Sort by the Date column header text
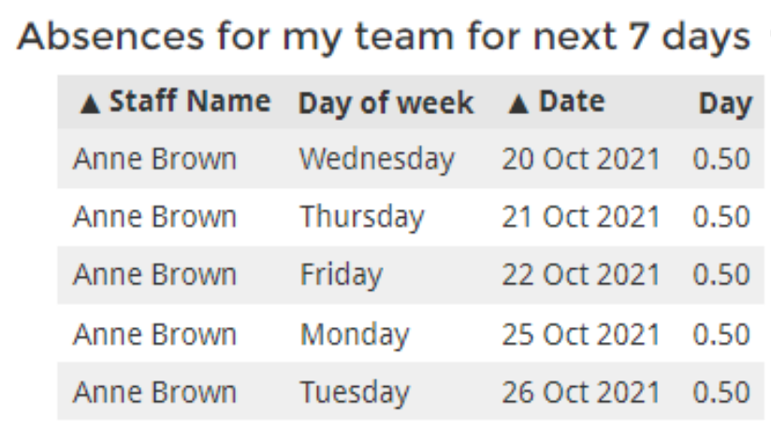This screenshot has height=430, width=771. coord(572,102)
